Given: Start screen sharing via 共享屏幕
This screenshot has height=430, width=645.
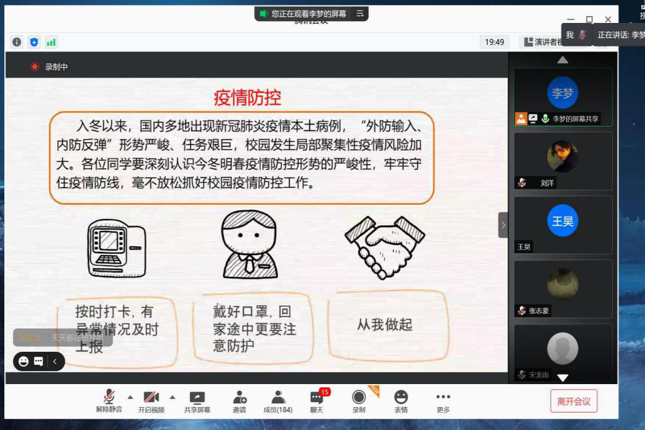Looking at the screenshot, I should (x=197, y=401).
